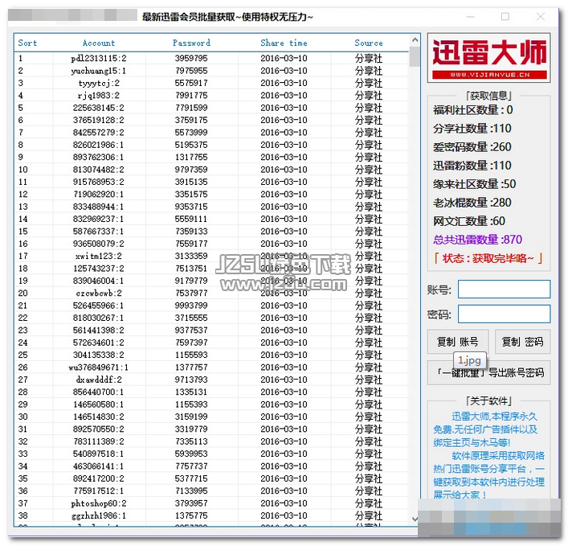Click password 9377537

[191, 330]
